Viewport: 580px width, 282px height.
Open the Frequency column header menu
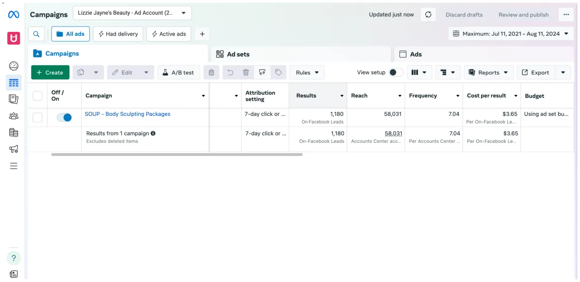(x=458, y=96)
